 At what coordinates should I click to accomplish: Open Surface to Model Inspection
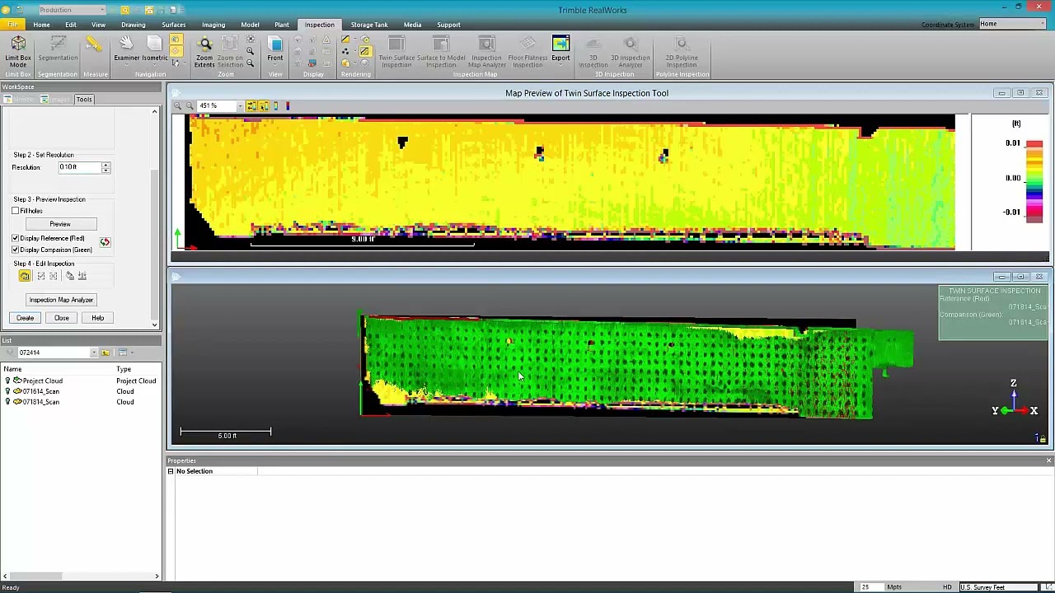[x=441, y=51]
